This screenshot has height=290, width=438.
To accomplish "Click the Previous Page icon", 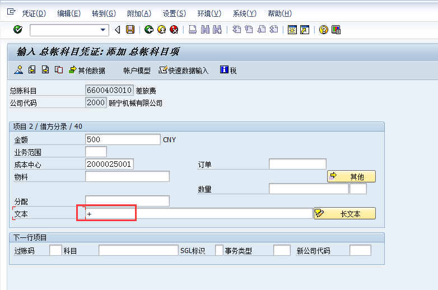I will (249, 29).
